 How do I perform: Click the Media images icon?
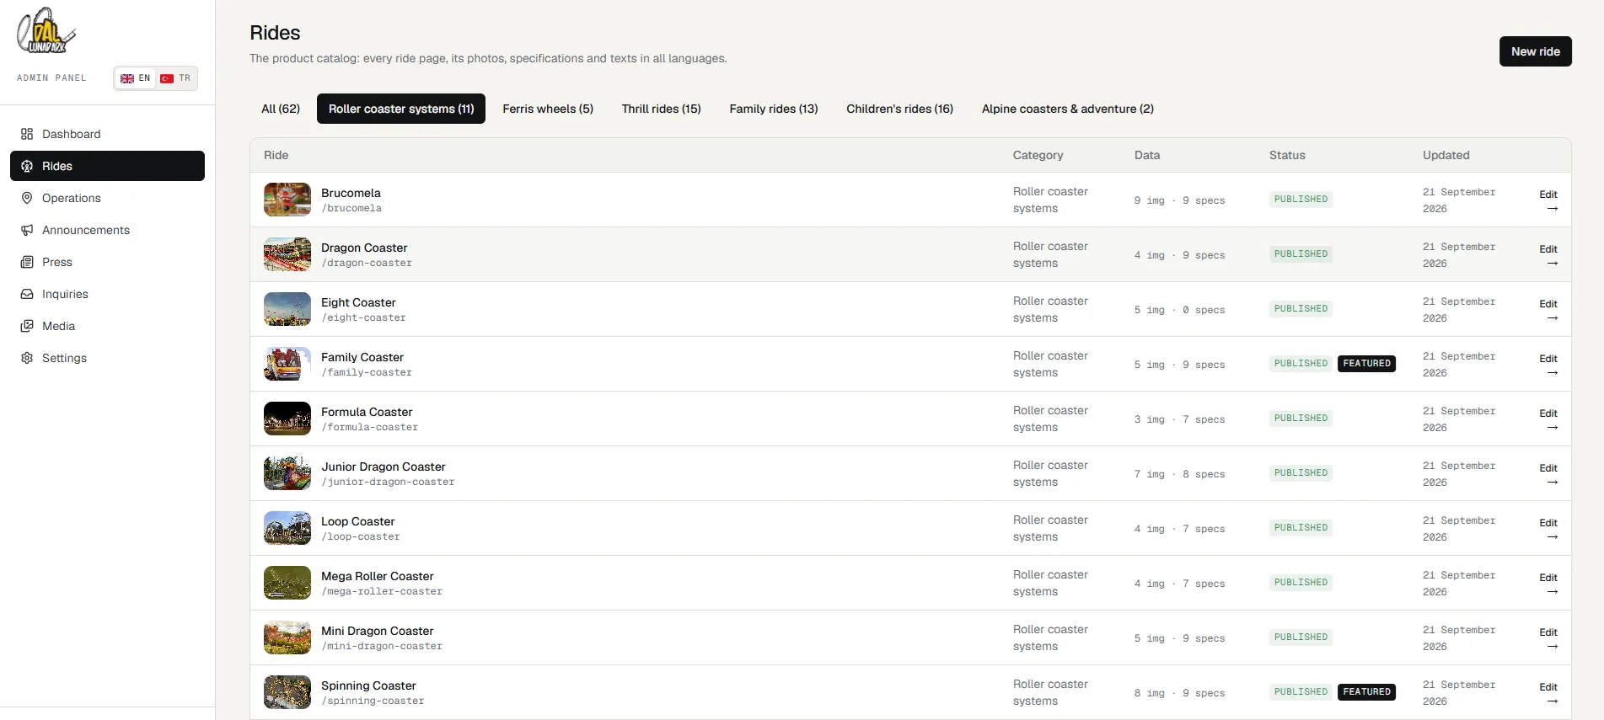point(27,326)
